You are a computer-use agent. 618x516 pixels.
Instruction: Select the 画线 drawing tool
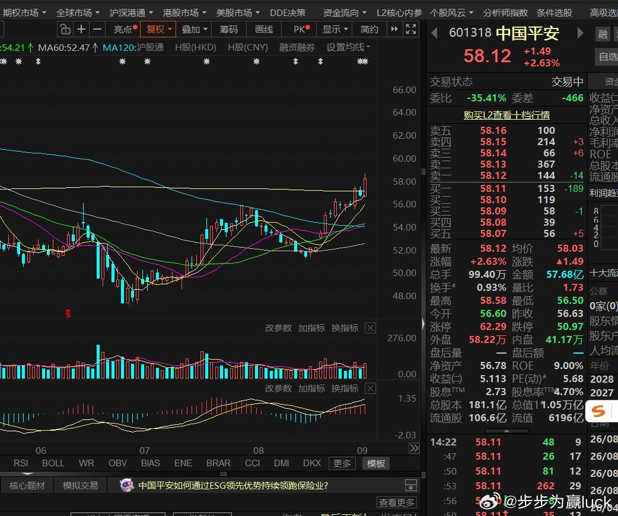(264, 30)
